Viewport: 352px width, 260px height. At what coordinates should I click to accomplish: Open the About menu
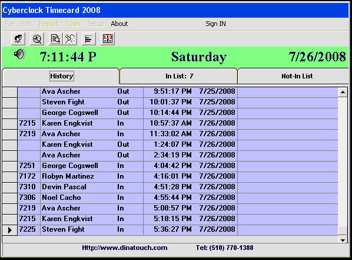[119, 24]
